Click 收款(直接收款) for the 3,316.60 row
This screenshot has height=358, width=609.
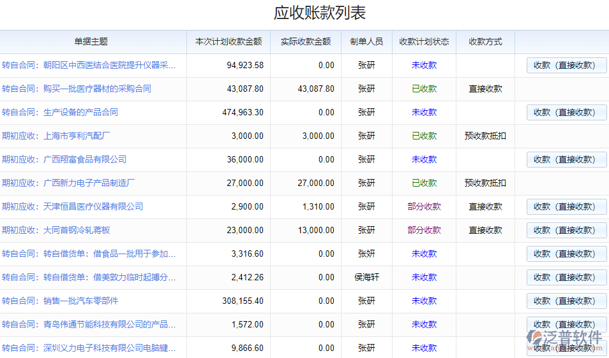coord(567,254)
